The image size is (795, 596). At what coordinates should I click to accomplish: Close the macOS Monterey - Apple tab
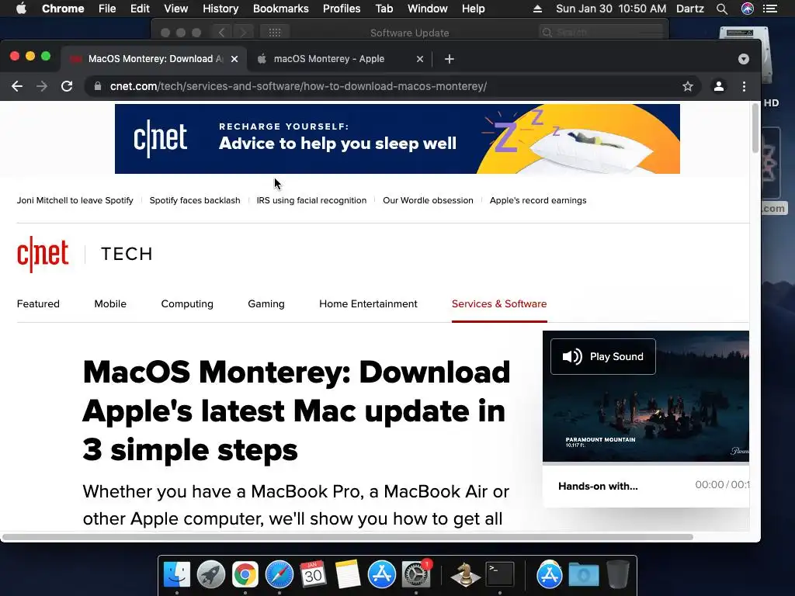point(420,59)
